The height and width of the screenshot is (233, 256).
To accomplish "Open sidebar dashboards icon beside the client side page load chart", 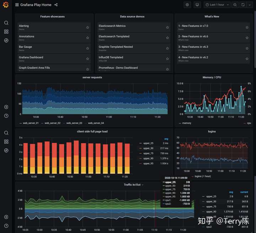I will tap(6, 142).
